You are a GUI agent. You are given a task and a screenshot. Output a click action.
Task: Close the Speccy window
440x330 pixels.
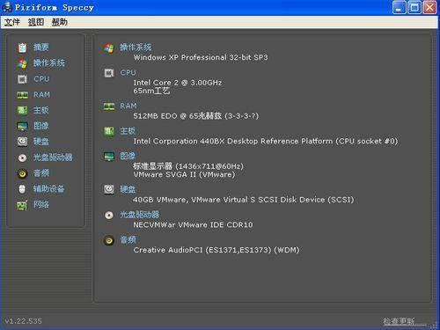[429, 7]
